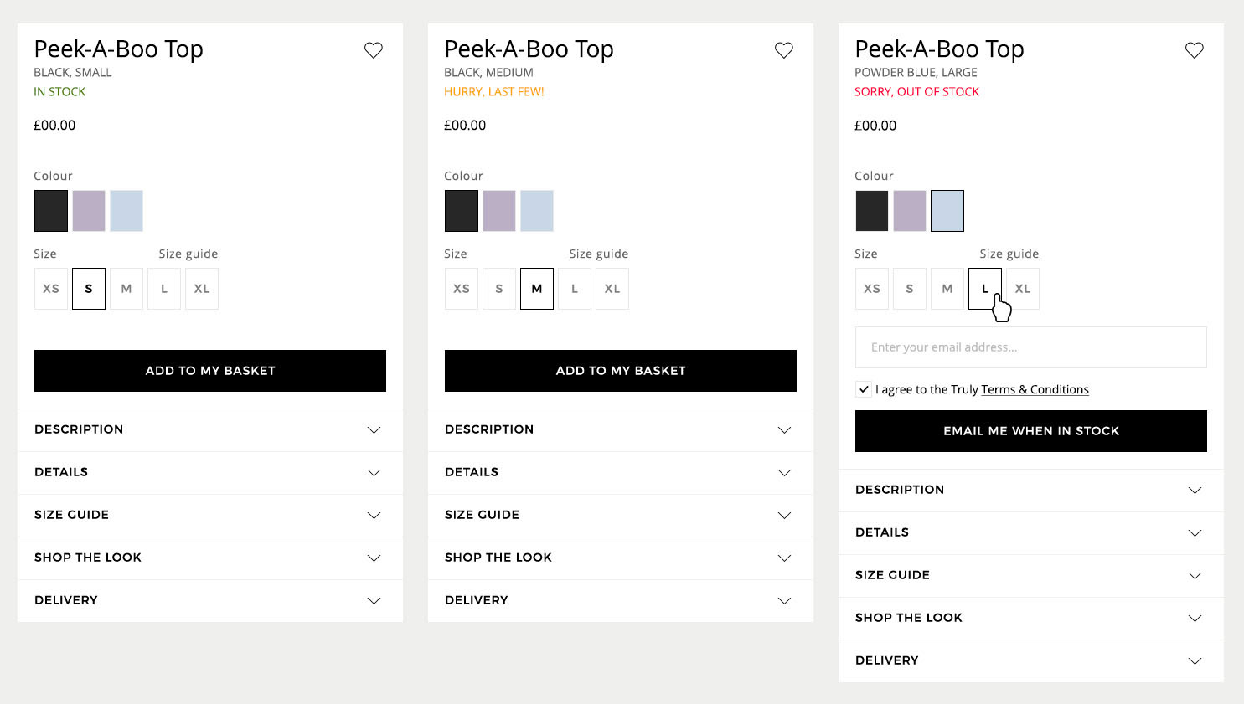
Task: Choose the highlighted M size on Black Medium card
Action: [x=537, y=289]
